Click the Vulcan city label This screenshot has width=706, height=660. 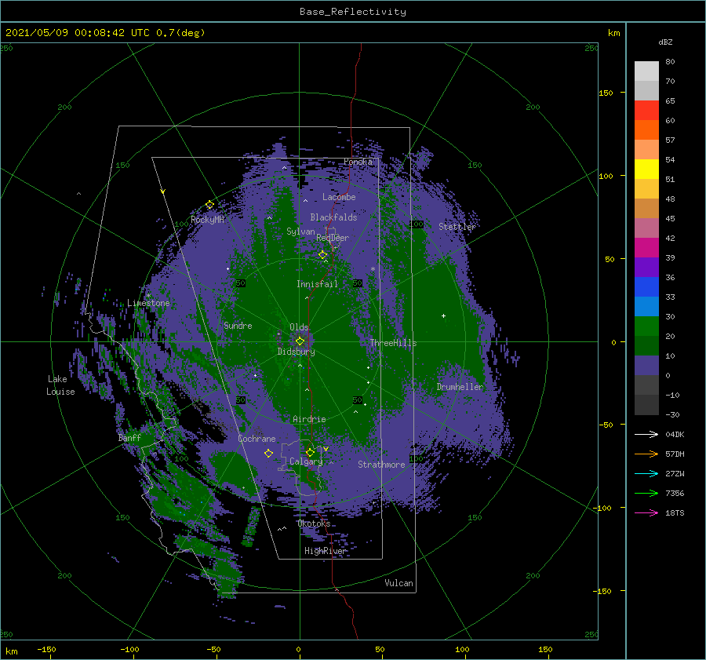coord(398,583)
